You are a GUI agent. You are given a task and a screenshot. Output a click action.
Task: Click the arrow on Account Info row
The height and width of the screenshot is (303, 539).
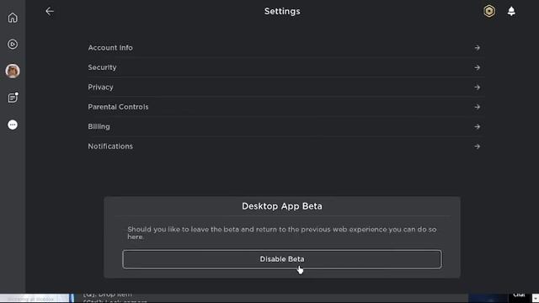click(478, 48)
